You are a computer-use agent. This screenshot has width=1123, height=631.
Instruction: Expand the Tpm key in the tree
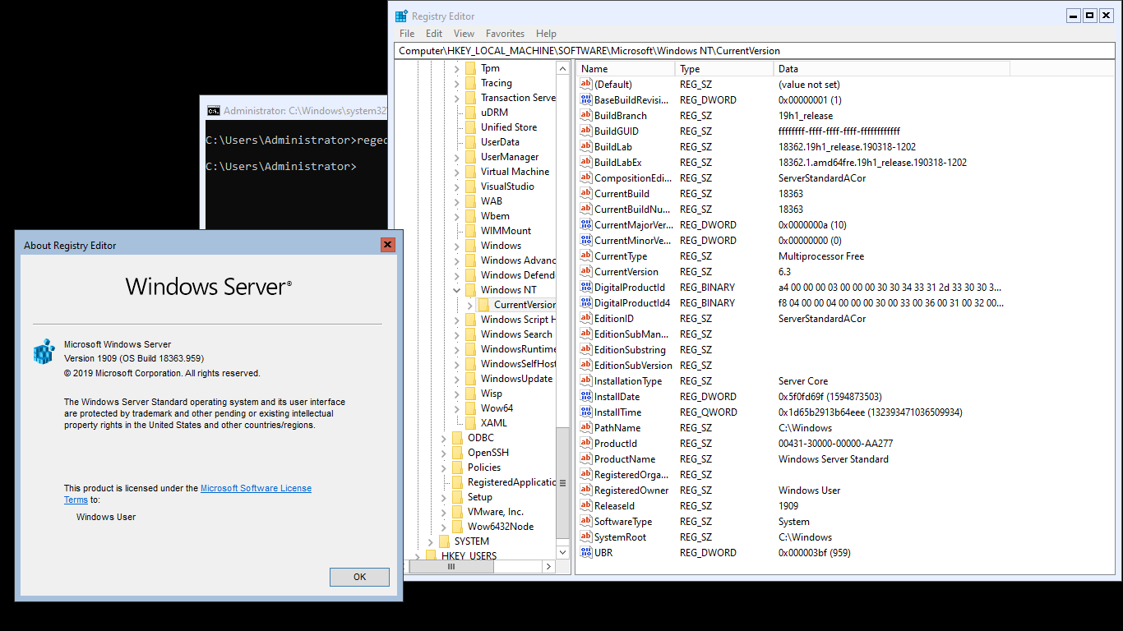point(457,68)
